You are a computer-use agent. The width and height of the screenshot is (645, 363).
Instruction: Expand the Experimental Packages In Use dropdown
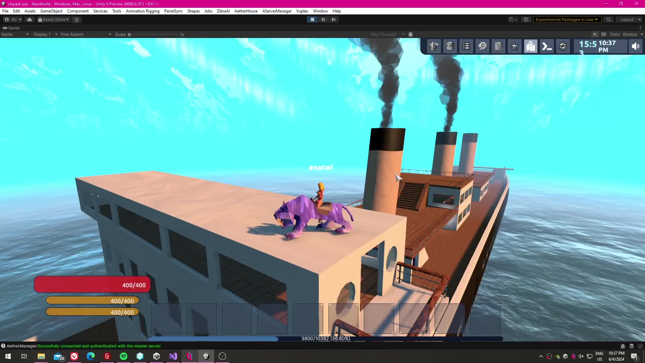click(x=566, y=19)
